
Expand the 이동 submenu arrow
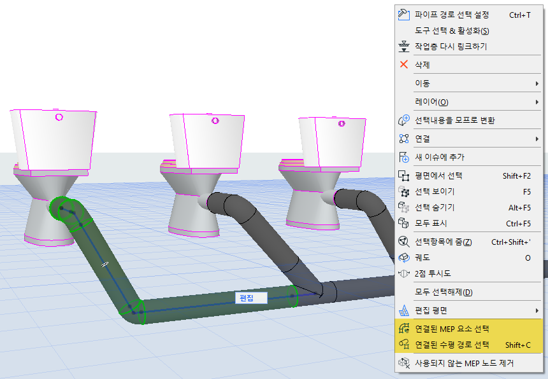(x=537, y=84)
